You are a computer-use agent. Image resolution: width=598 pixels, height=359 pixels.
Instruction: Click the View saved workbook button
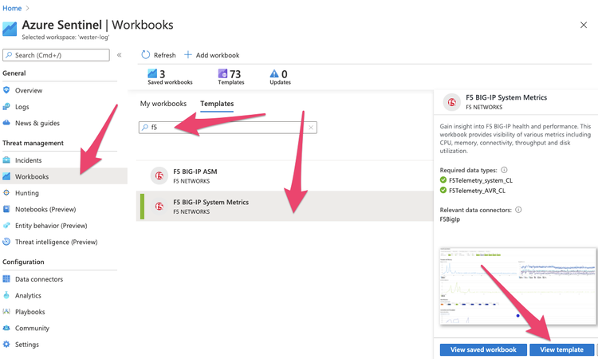483,349
